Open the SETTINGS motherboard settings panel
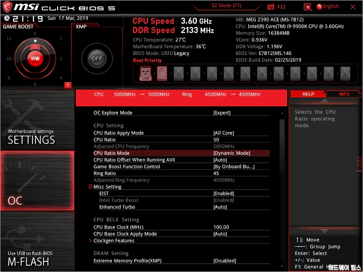This screenshot has width=363, height=272. coord(38,120)
